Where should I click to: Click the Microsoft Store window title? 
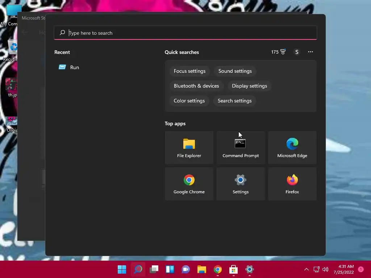(33, 18)
